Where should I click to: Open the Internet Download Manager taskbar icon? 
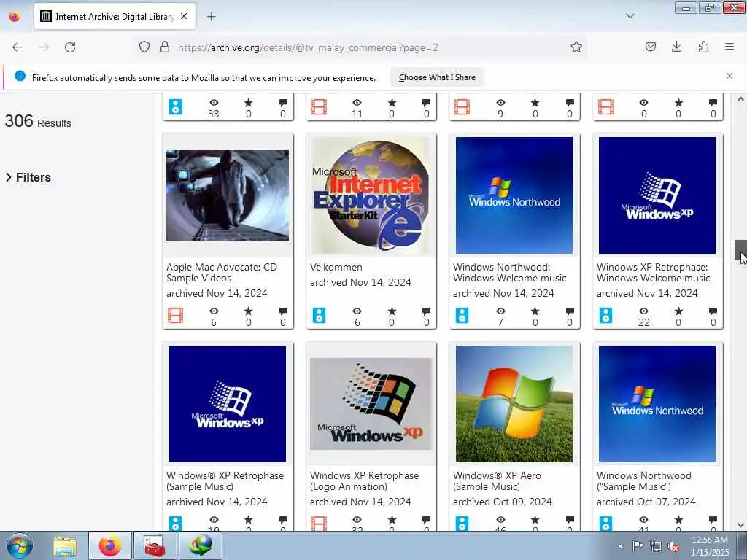tap(200, 546)
